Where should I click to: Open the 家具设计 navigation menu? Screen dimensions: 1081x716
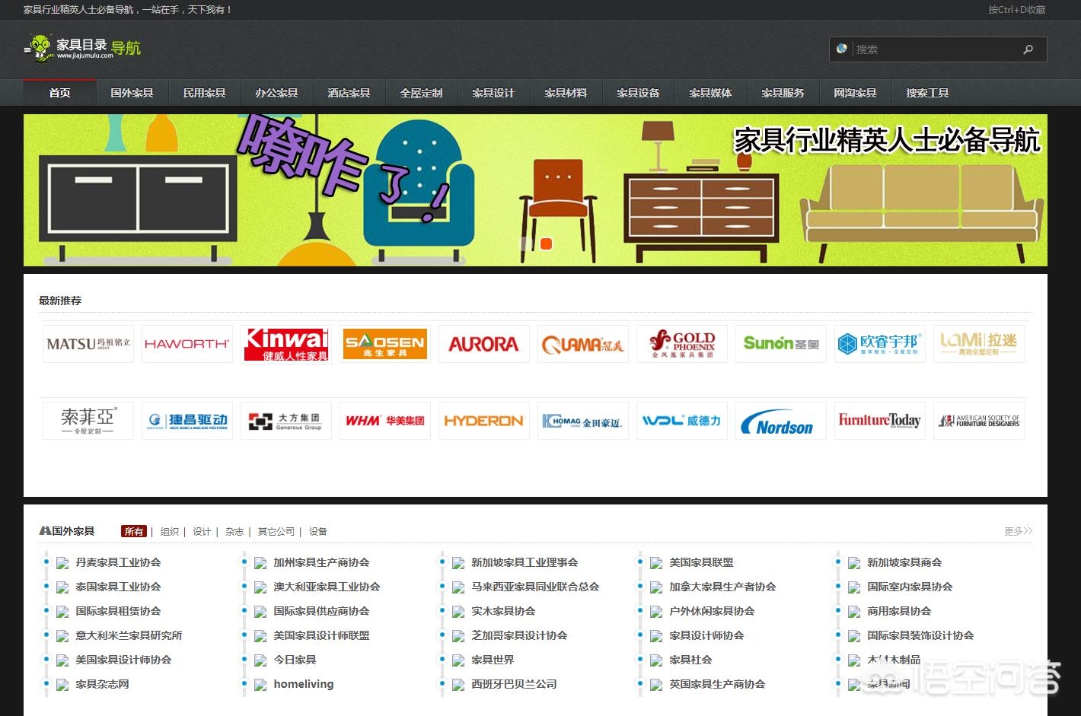493,93
